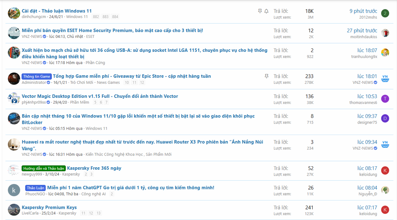
Task: Jump to latest post 'lúc 18:07'
Action: point(367,50)
